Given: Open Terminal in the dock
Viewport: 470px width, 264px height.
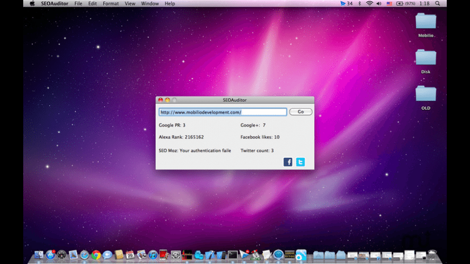Looking at the screenshot, I should click(x=233, y=255).
